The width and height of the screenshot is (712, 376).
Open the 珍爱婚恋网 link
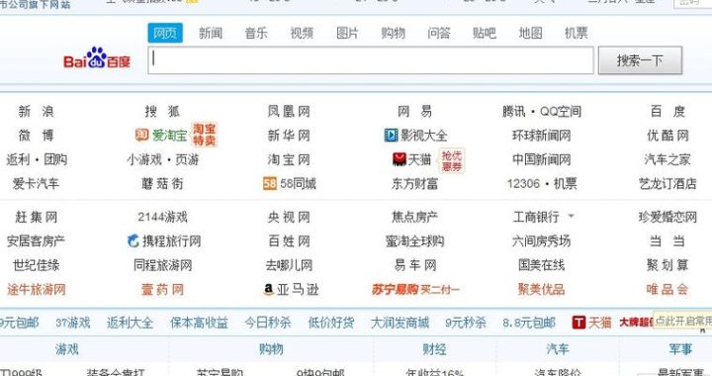point(667,217)
